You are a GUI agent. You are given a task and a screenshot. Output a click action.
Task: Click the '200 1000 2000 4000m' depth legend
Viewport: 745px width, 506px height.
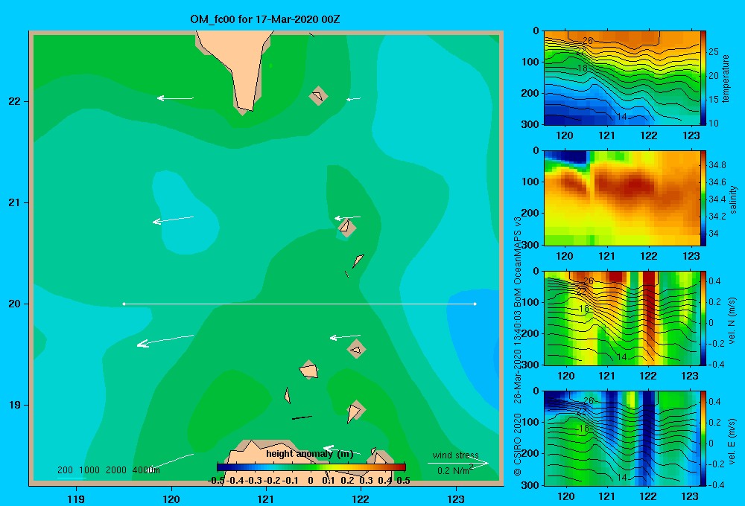(108, 470)
